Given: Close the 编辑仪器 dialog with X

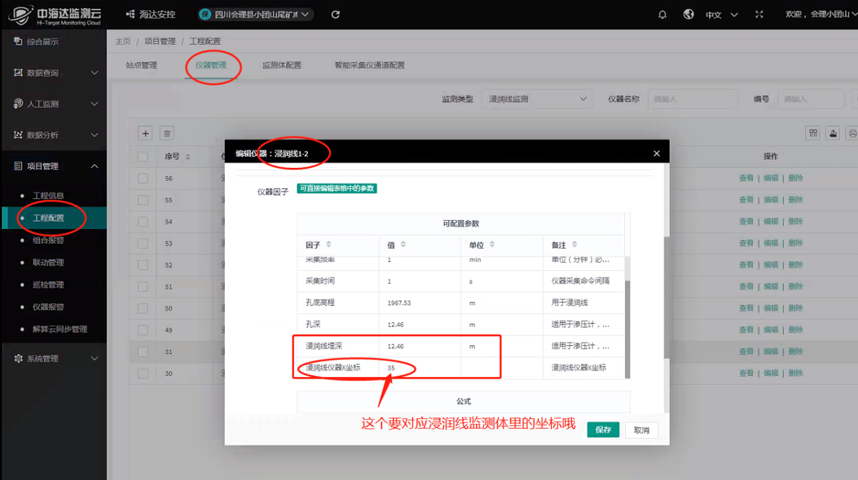Looking at the screenshot, I should (656, 154).
